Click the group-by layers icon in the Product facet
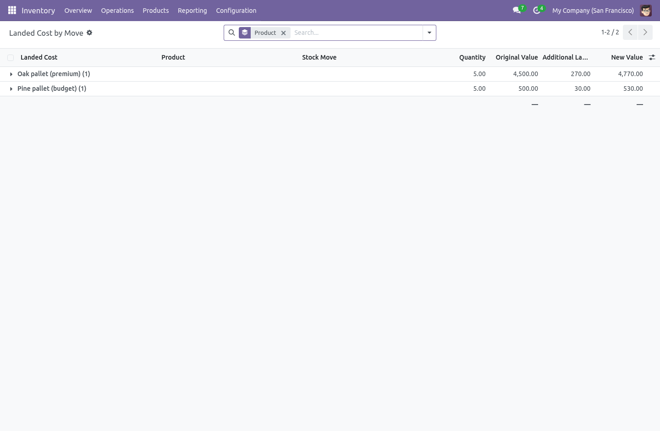Viewport: 660px width, 431px height. [245, 33]
